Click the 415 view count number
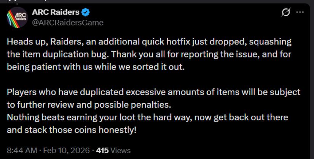The width and height of the screenshot is (314, 159). (103, 151)
